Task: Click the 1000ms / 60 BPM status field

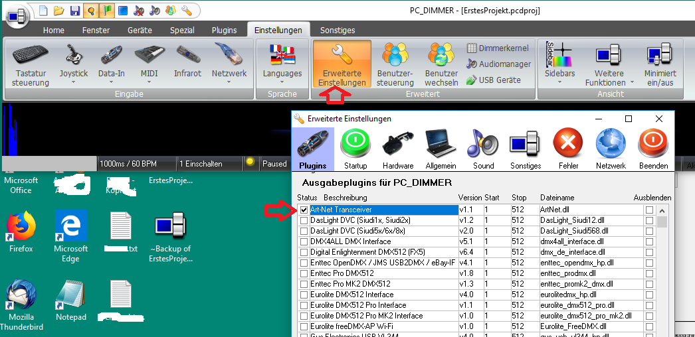Action: pos(136,164)
